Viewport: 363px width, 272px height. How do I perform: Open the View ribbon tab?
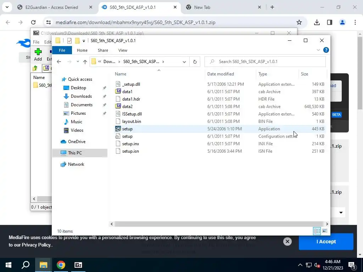[123, 50]
